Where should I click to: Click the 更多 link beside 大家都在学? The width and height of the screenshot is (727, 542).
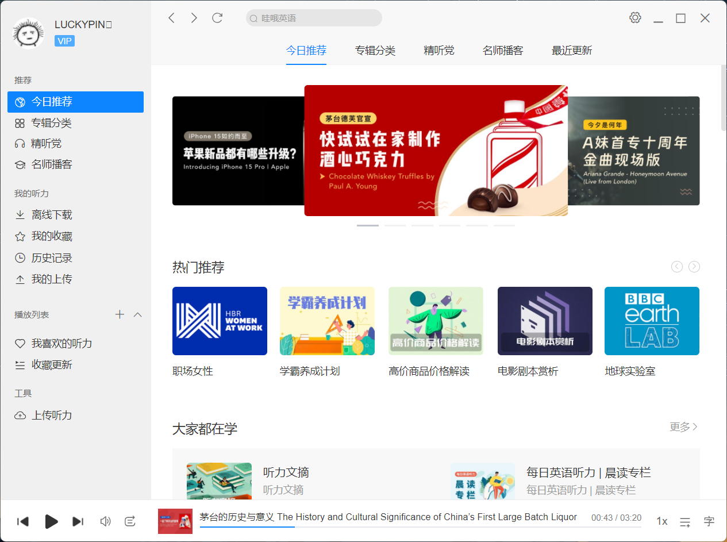click(684, 427)
